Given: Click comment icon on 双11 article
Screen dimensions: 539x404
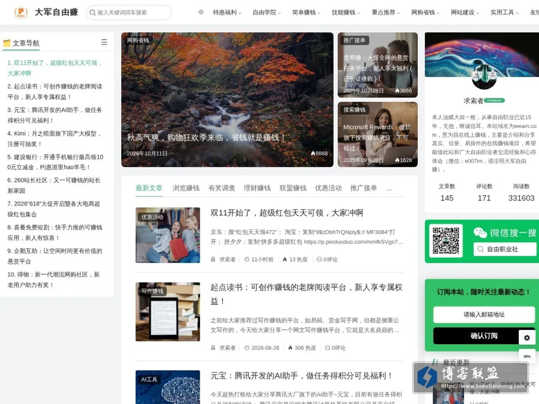Looking at the screenshot, I should [319, 259].
